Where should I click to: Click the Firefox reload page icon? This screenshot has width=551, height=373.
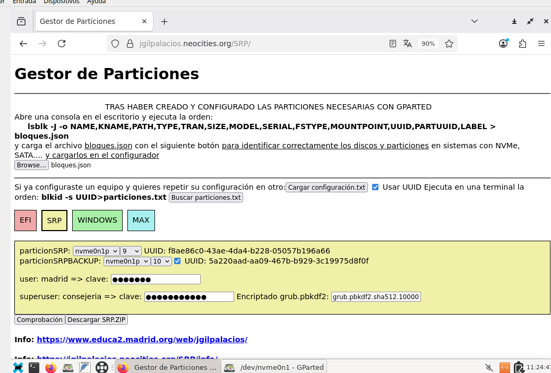click(62, 44)
